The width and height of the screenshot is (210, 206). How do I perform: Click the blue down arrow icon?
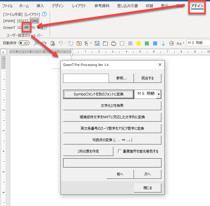[x=163, y=43]
